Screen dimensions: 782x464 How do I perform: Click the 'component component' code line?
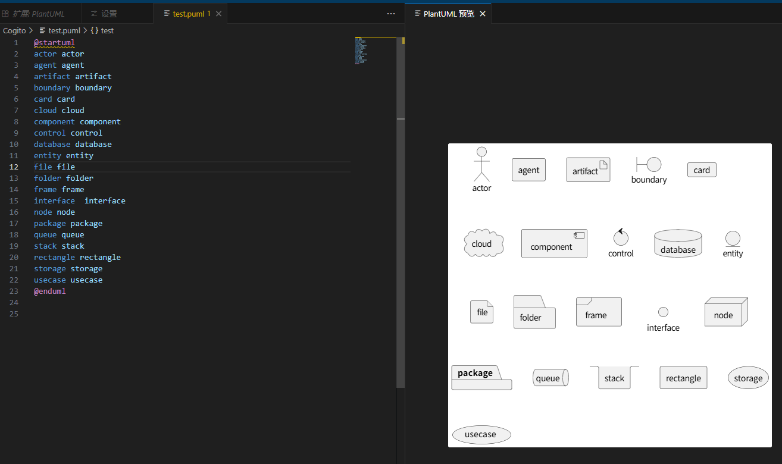pyautogui.click(x=77, y=121)
